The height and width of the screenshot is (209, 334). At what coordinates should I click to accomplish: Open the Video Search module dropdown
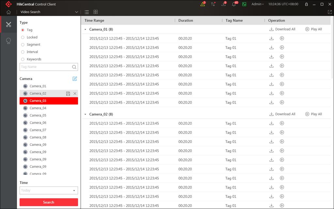(49, 12)
